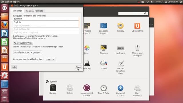Launch LibreOffice Writer from launcher
The width and height of the screenshot is (183, 103).
(x=5, y=33)
